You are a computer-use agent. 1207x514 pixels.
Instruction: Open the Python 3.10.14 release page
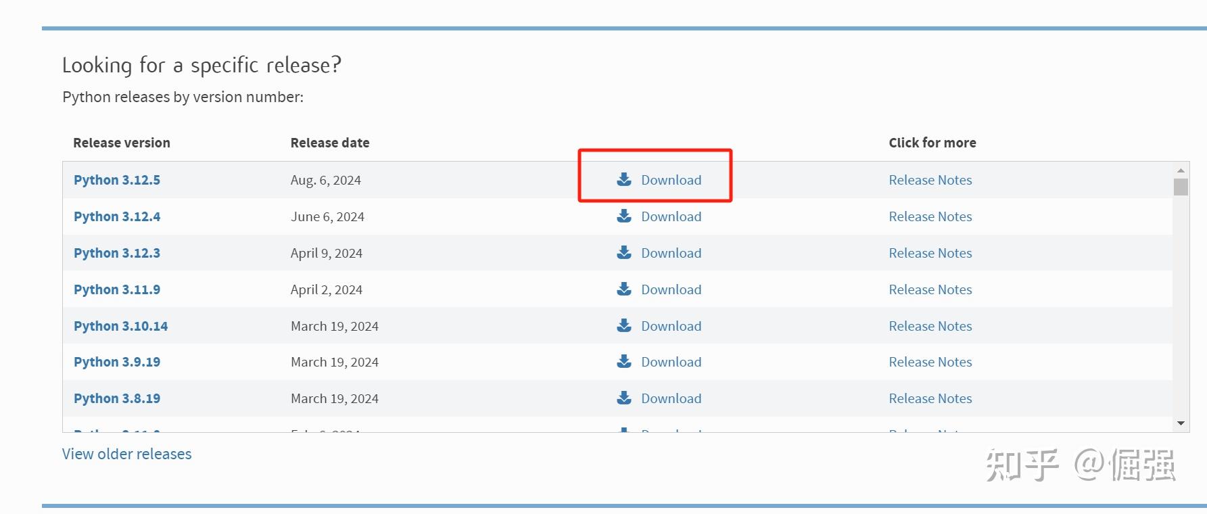121,326
